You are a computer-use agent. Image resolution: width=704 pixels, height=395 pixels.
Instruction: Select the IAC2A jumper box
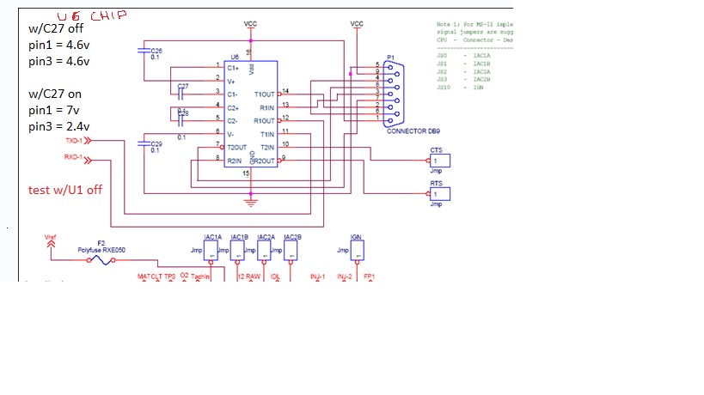tap(264, 251)
